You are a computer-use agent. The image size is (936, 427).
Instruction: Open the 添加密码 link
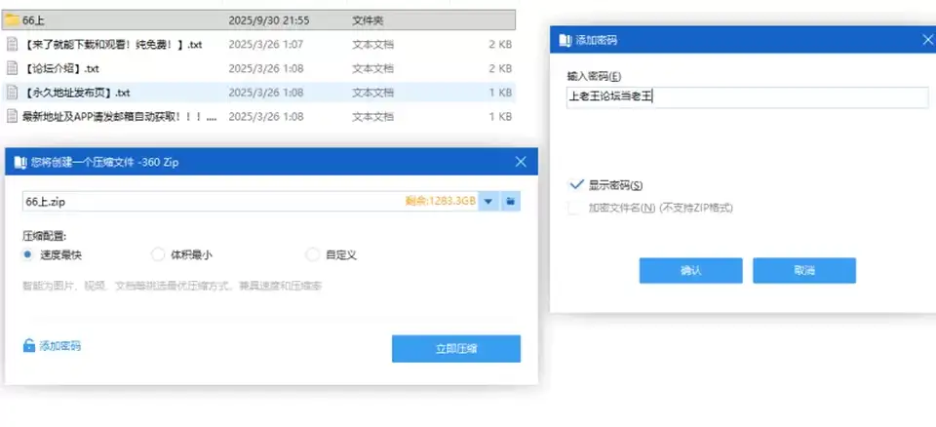coord(59,346)
